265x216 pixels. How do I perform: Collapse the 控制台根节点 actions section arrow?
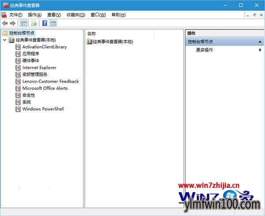(260, 41)
